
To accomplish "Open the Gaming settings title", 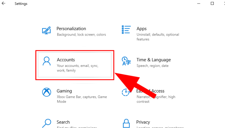I will (64, 91).
